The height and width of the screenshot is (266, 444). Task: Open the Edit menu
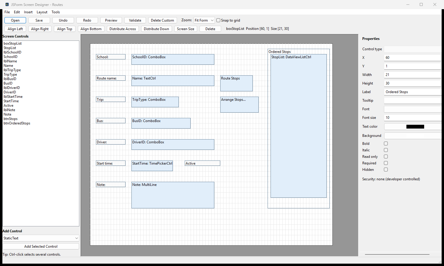(x=17, y=12)
